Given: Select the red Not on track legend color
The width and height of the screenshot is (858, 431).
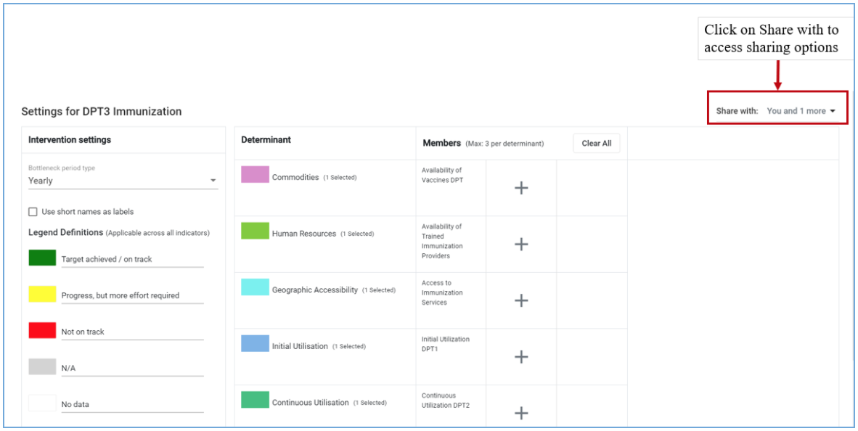Looking at the screenshot, I should (42, 330).
